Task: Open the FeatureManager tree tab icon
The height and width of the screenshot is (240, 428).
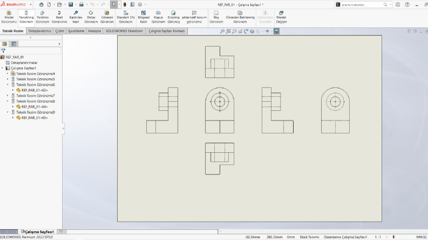Action: (5, 44)
